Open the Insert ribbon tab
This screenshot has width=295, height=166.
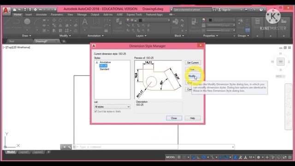coord(29,14)
